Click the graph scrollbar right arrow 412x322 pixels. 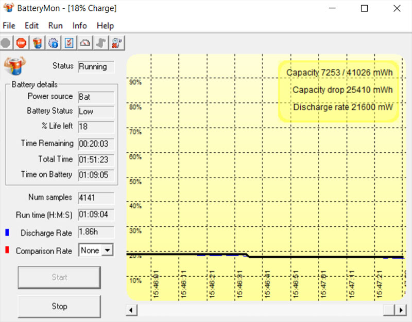pyautogui.click(x=401, y=311)
